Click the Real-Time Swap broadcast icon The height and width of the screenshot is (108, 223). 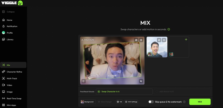(x=3, y=98)
